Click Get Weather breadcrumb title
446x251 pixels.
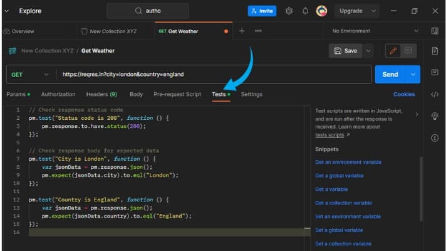click(x=98, y=51)
